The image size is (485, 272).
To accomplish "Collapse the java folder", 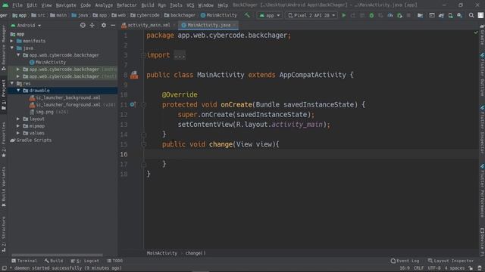I will [12, 48].
